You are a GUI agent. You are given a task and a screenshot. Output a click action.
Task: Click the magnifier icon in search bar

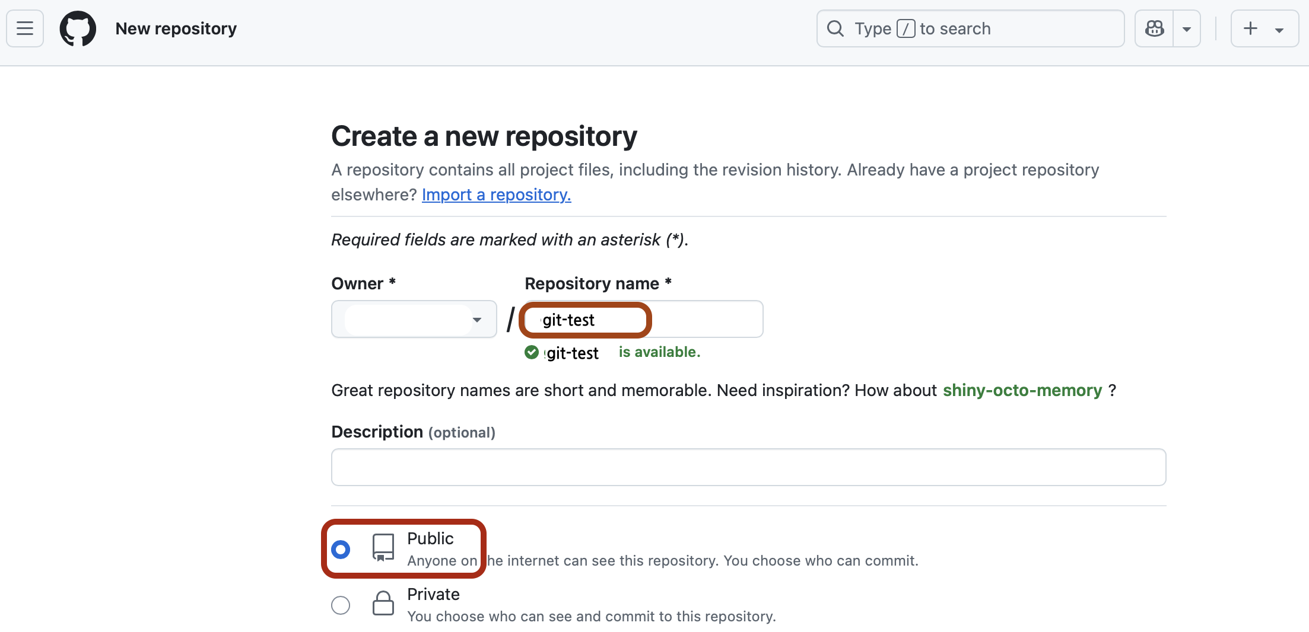point(835,28)
